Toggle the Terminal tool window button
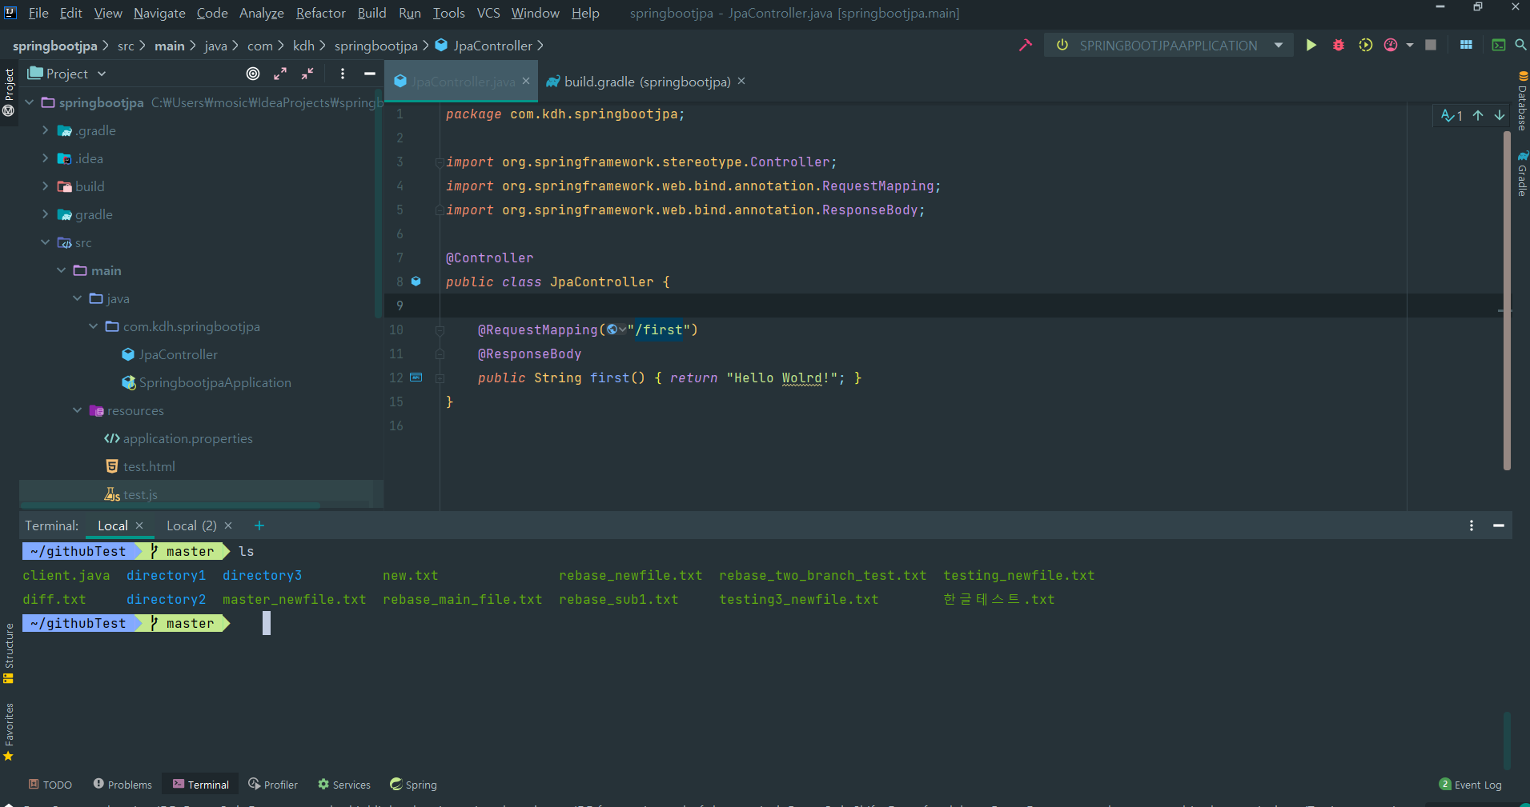 point(201,785)
